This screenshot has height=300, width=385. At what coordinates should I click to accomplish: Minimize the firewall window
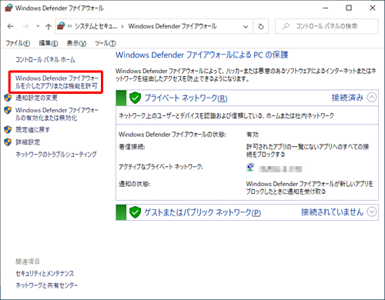coord(326,8)
